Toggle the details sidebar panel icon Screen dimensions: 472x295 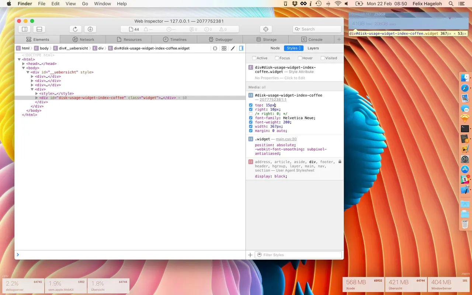point(241,48)
